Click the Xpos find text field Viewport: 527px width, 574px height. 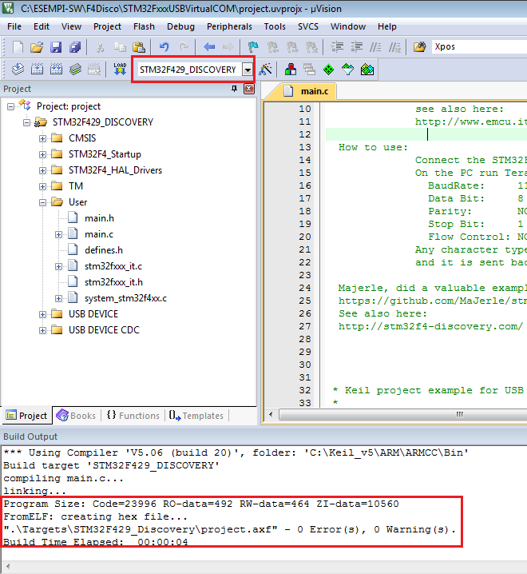(479, 47)
